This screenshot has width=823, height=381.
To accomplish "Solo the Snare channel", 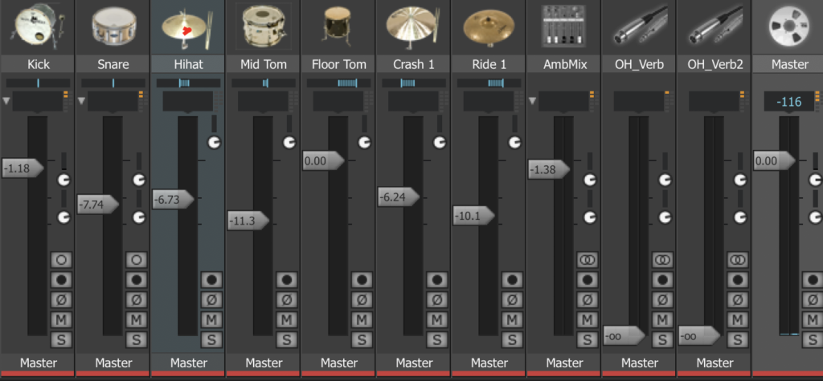I will pos(137,339).
